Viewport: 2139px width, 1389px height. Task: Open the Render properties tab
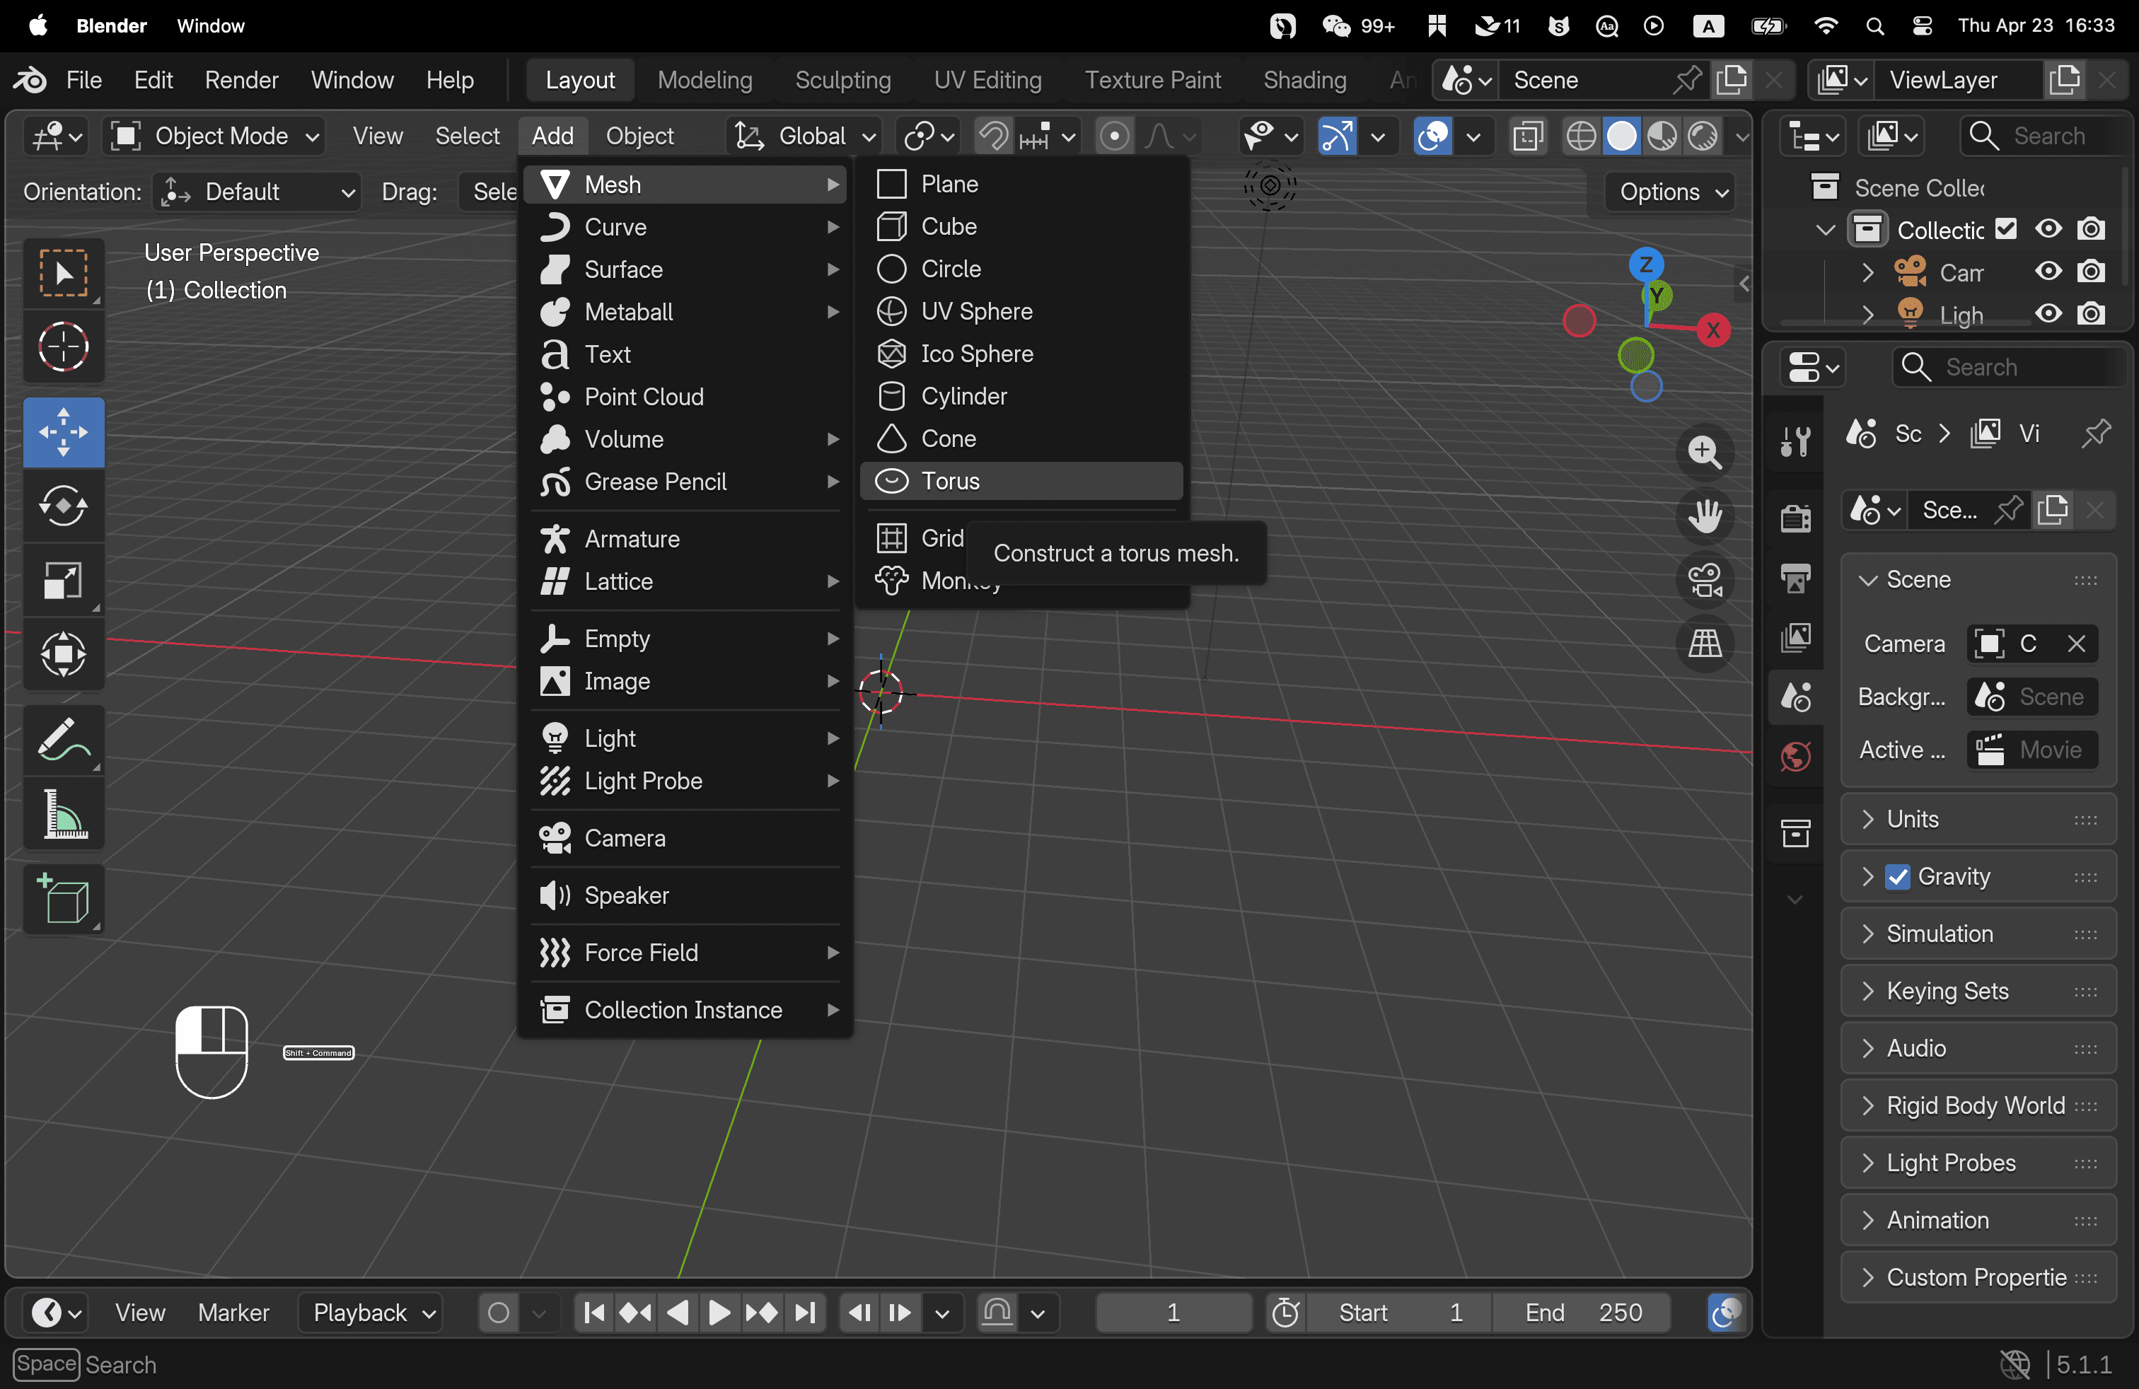pos(1795,518)
